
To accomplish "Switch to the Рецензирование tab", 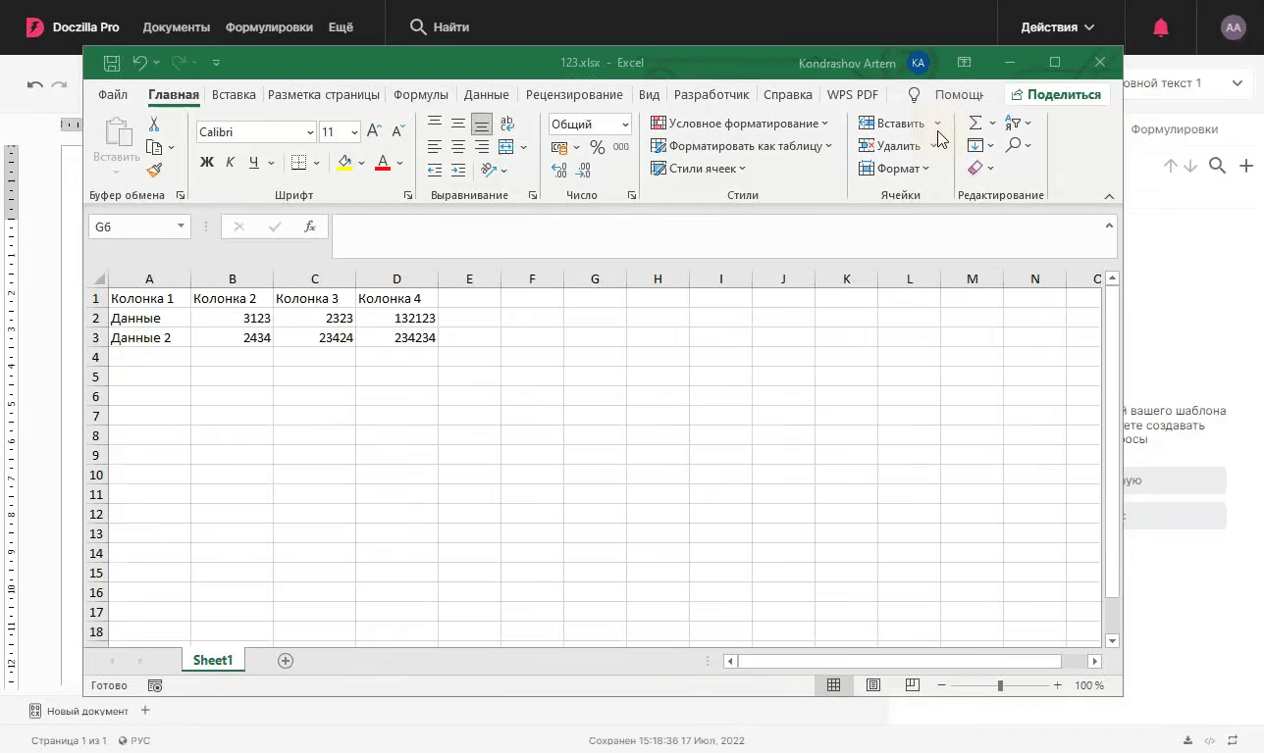I will (x=574, y=95).
